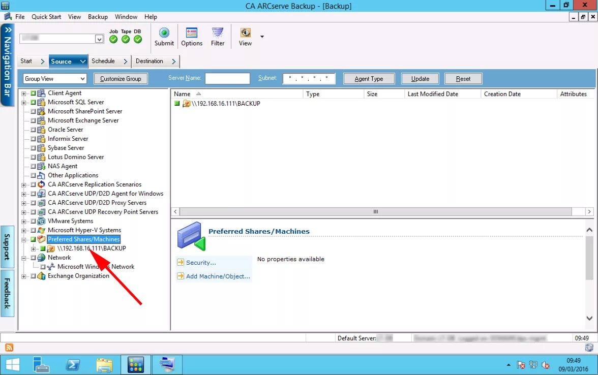Click the Server Name input field
598x375 pixels.
[227, 78]
